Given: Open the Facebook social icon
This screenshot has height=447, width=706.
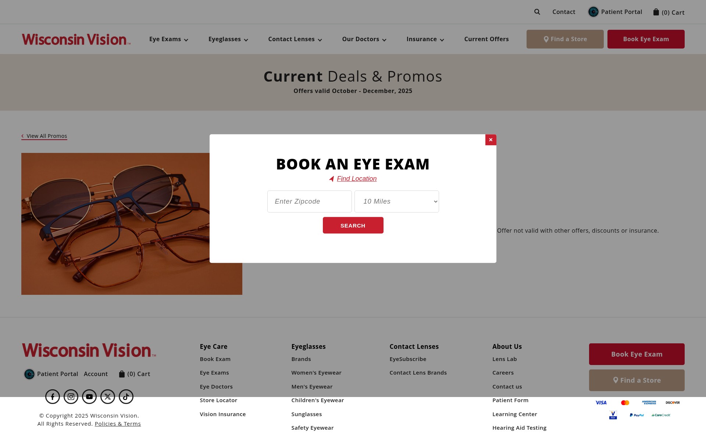Looking at the screenshot, I should coord(53,397).
